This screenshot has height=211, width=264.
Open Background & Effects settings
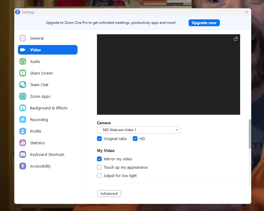[x=48, y=108]
